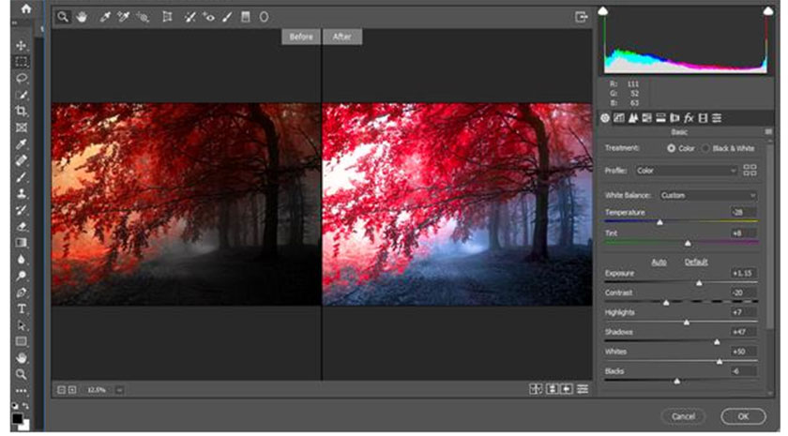The height and width of the screenshot is (436, 788).
Task: Select the Spot Removal tool
Action: pyautogui.click(x=189, y=17)
